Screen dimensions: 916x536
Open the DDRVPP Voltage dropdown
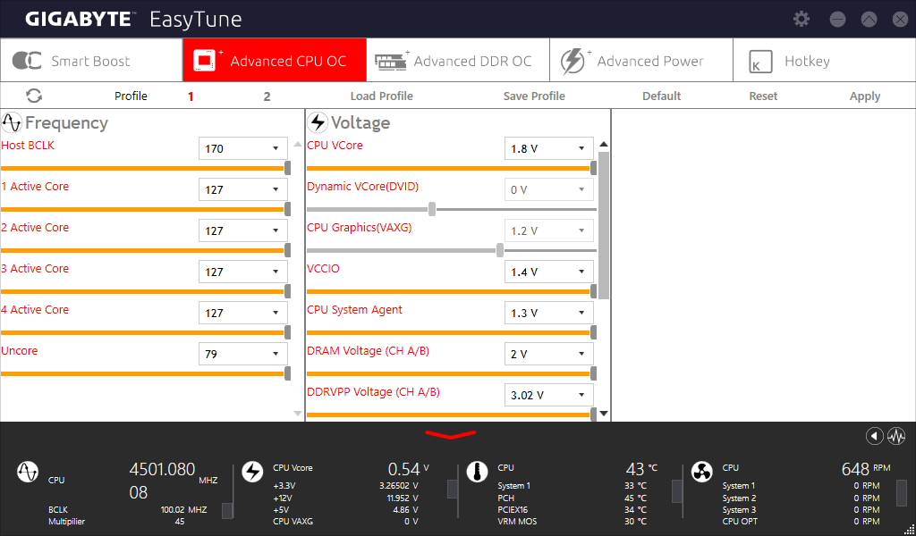(549, 395)
